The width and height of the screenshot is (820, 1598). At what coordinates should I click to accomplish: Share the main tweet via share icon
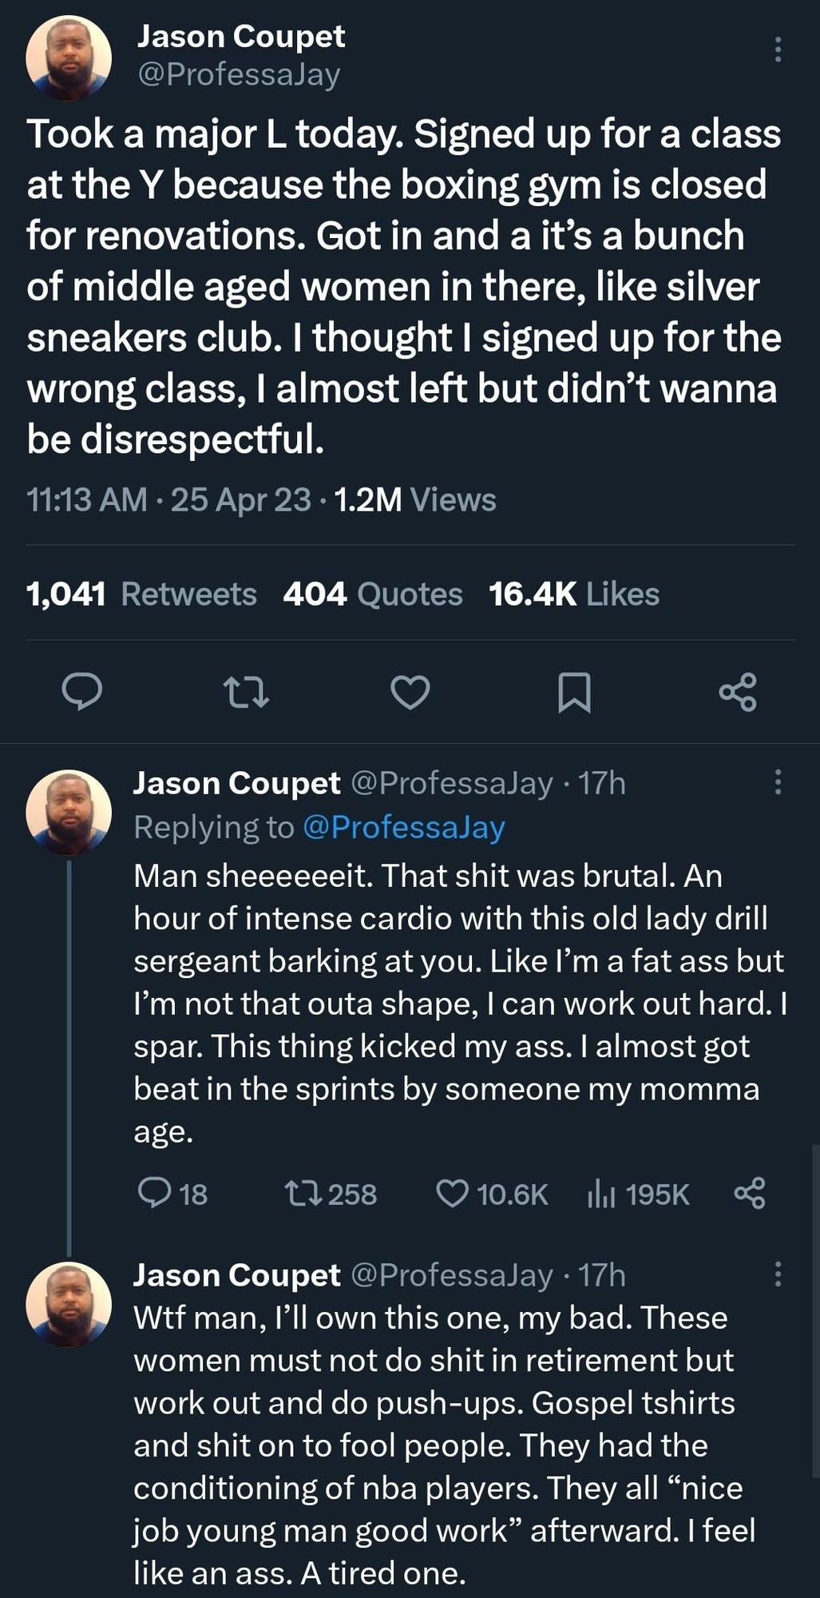[738, 692]
